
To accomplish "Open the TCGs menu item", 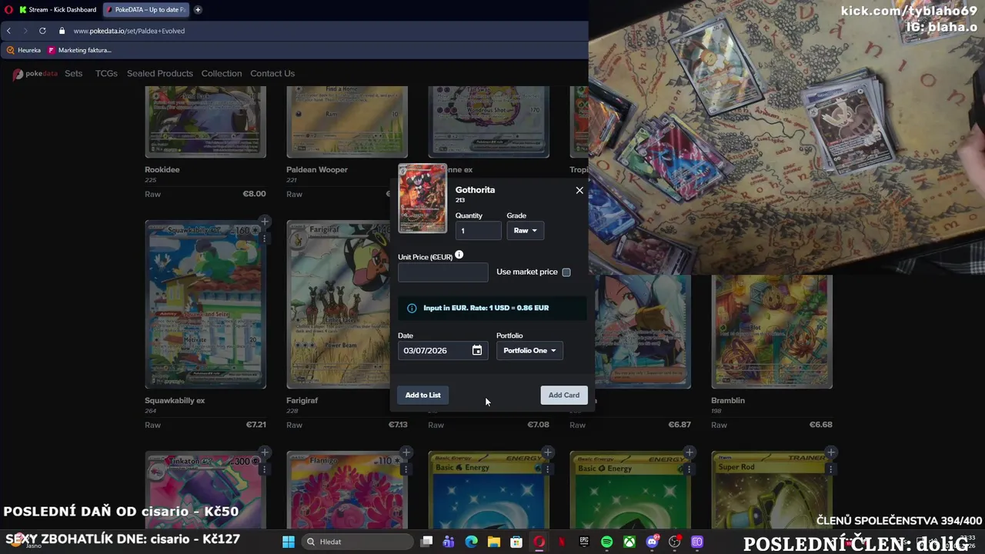I will point(106,74).
